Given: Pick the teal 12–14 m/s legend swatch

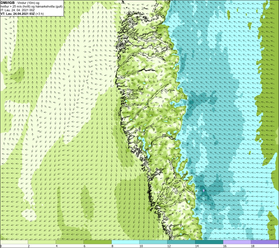Looking at the screenshot, I should 181,242.
